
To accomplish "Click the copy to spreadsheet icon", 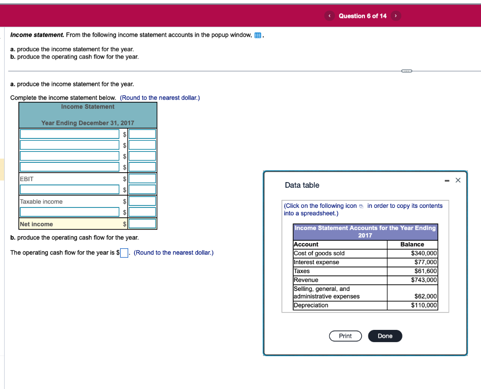I will (361, 206).
